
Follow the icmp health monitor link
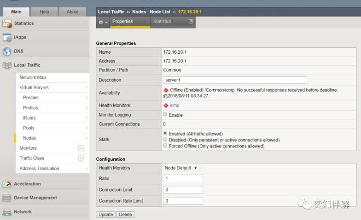(175, 106)
